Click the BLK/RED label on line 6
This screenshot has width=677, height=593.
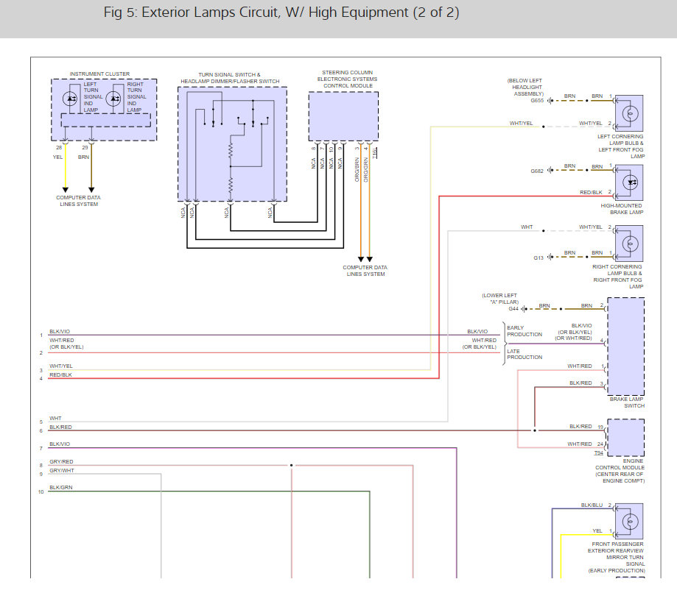[60, 427]
